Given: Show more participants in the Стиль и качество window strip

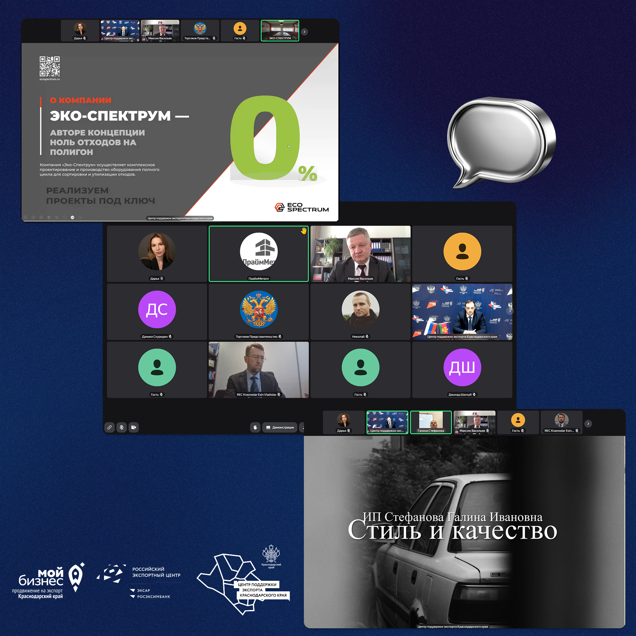Looking at the screenshot, I should coord(588,424).
